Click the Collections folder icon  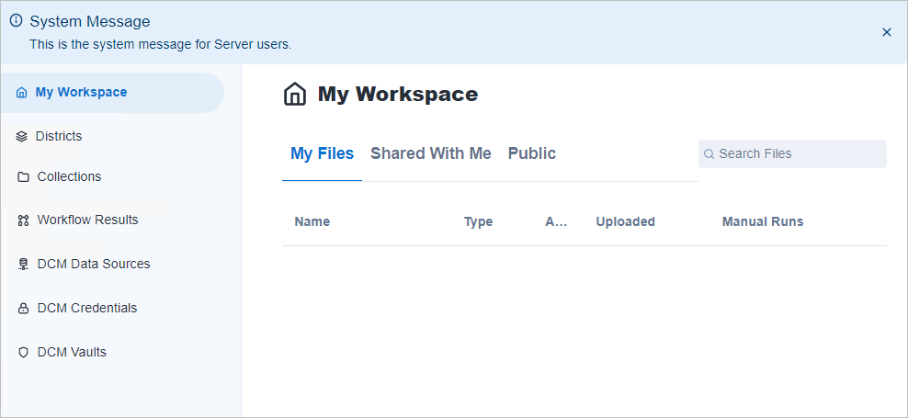click(x=23, y=177)
